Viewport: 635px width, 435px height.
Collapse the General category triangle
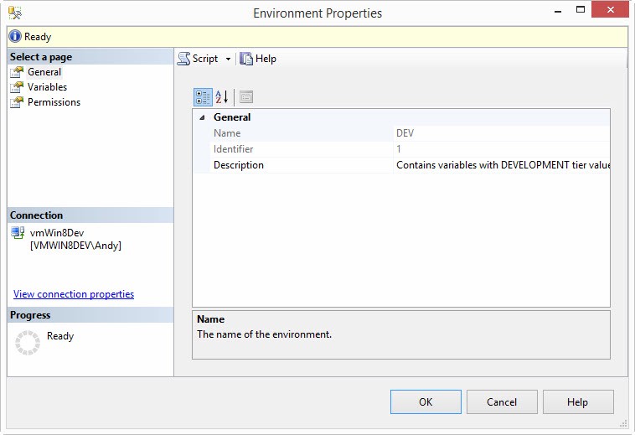201,117
